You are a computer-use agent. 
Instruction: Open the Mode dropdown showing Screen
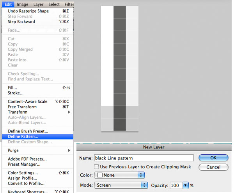(121, 185)
